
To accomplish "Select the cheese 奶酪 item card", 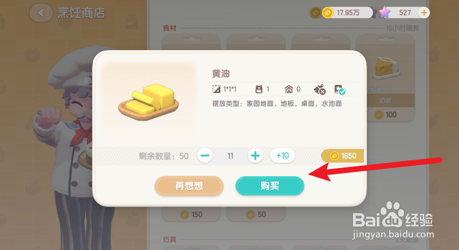I will [391, 78].
